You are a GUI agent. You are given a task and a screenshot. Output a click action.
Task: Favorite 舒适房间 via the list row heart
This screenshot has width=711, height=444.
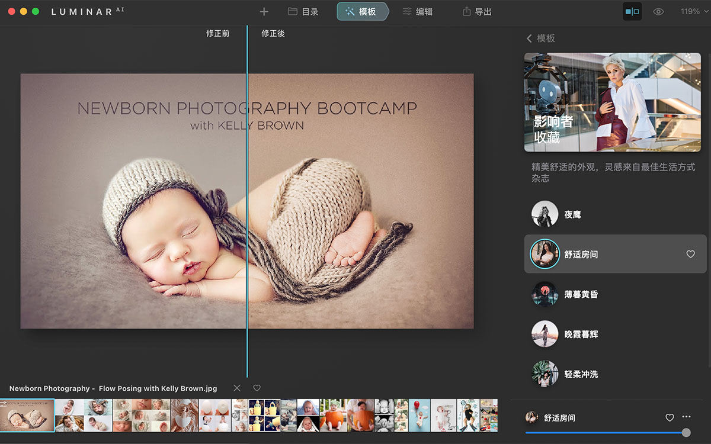pos(690,254)
